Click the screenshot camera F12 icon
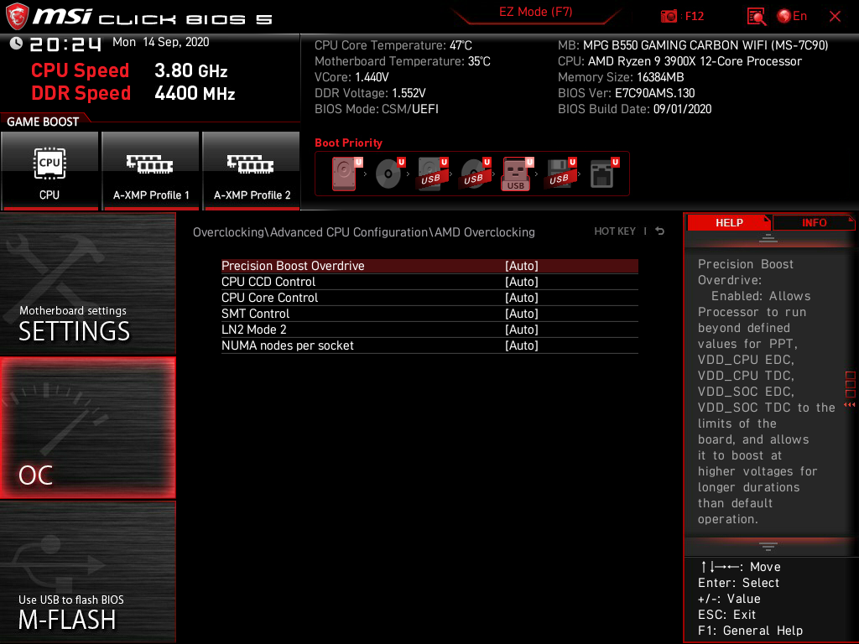The height and width of the screenshot is (644, 859). [x=682, y=16]
